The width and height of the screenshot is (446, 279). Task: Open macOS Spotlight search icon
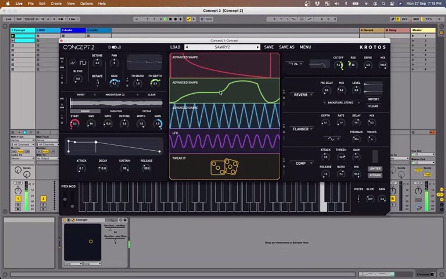point(383,3)
